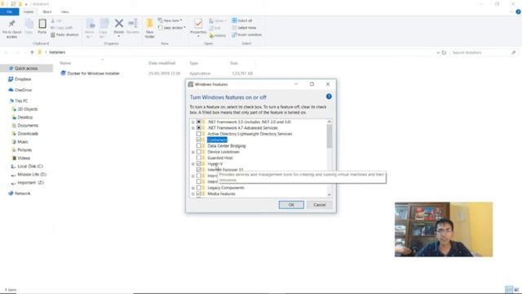Viewport: 522px width, 294px height.
Task: Click the address bar refresh icon
Action: [x=444, y=52]
